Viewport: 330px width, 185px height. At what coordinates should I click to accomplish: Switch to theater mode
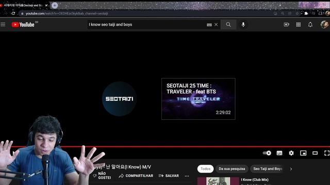[x=315, y=153]
